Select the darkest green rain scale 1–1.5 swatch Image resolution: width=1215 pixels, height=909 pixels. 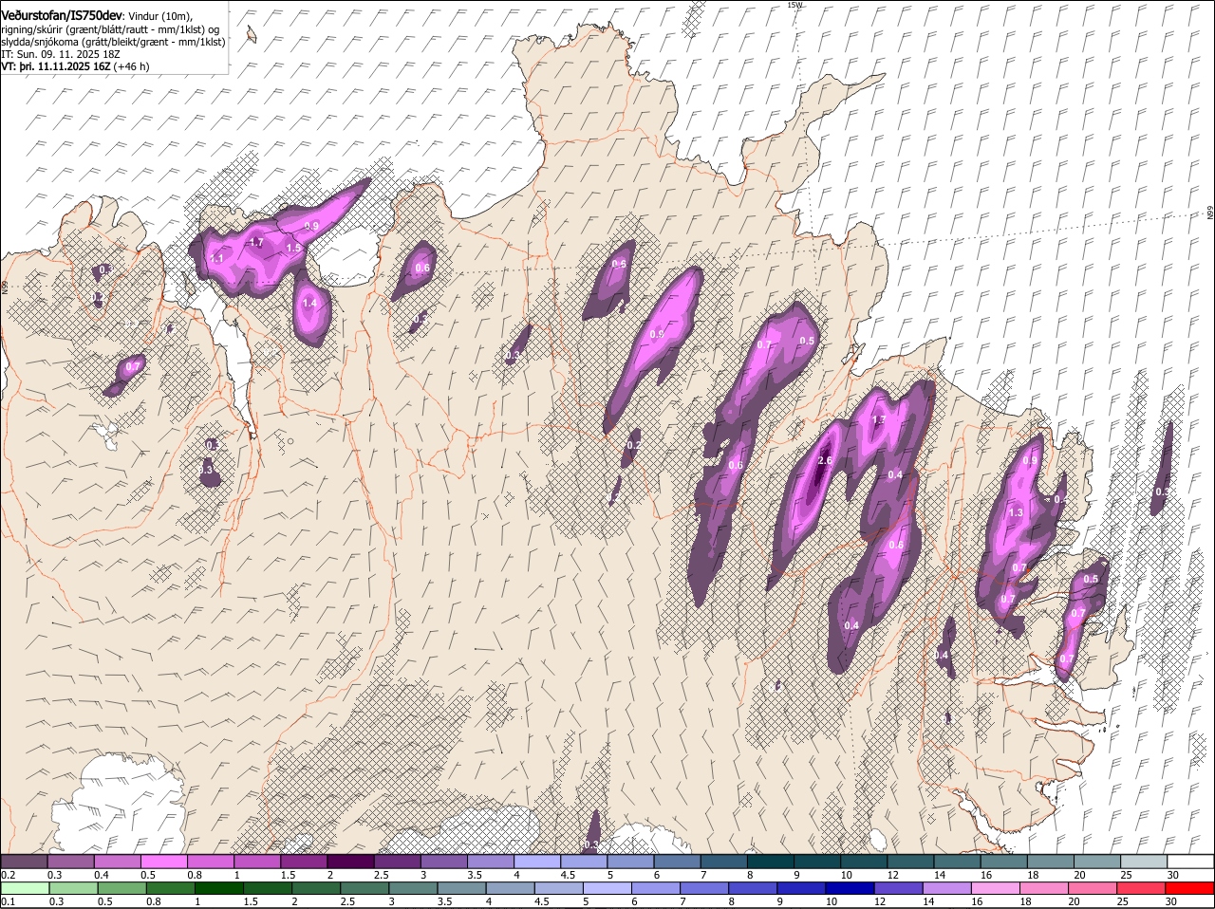pos(219,888)
